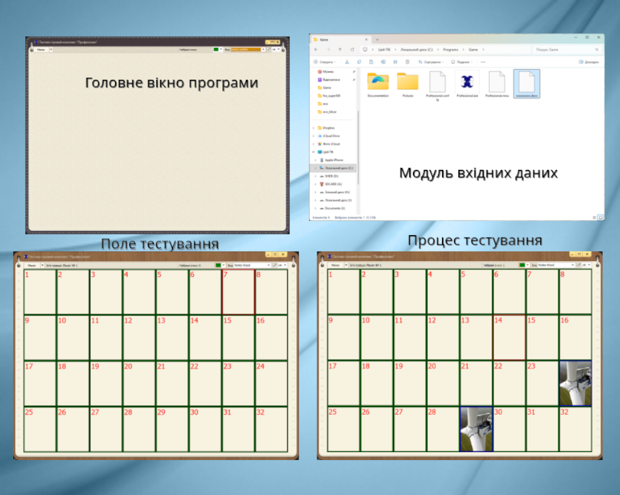Image resolution: width=620 pixels, height=495 pixels.
Task: Toggle the Докладно details pane button
Action: click(589, 62)
